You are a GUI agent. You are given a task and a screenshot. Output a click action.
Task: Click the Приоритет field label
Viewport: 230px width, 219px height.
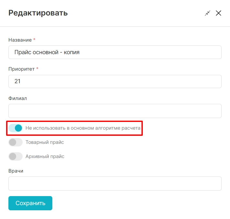point(21,69)
